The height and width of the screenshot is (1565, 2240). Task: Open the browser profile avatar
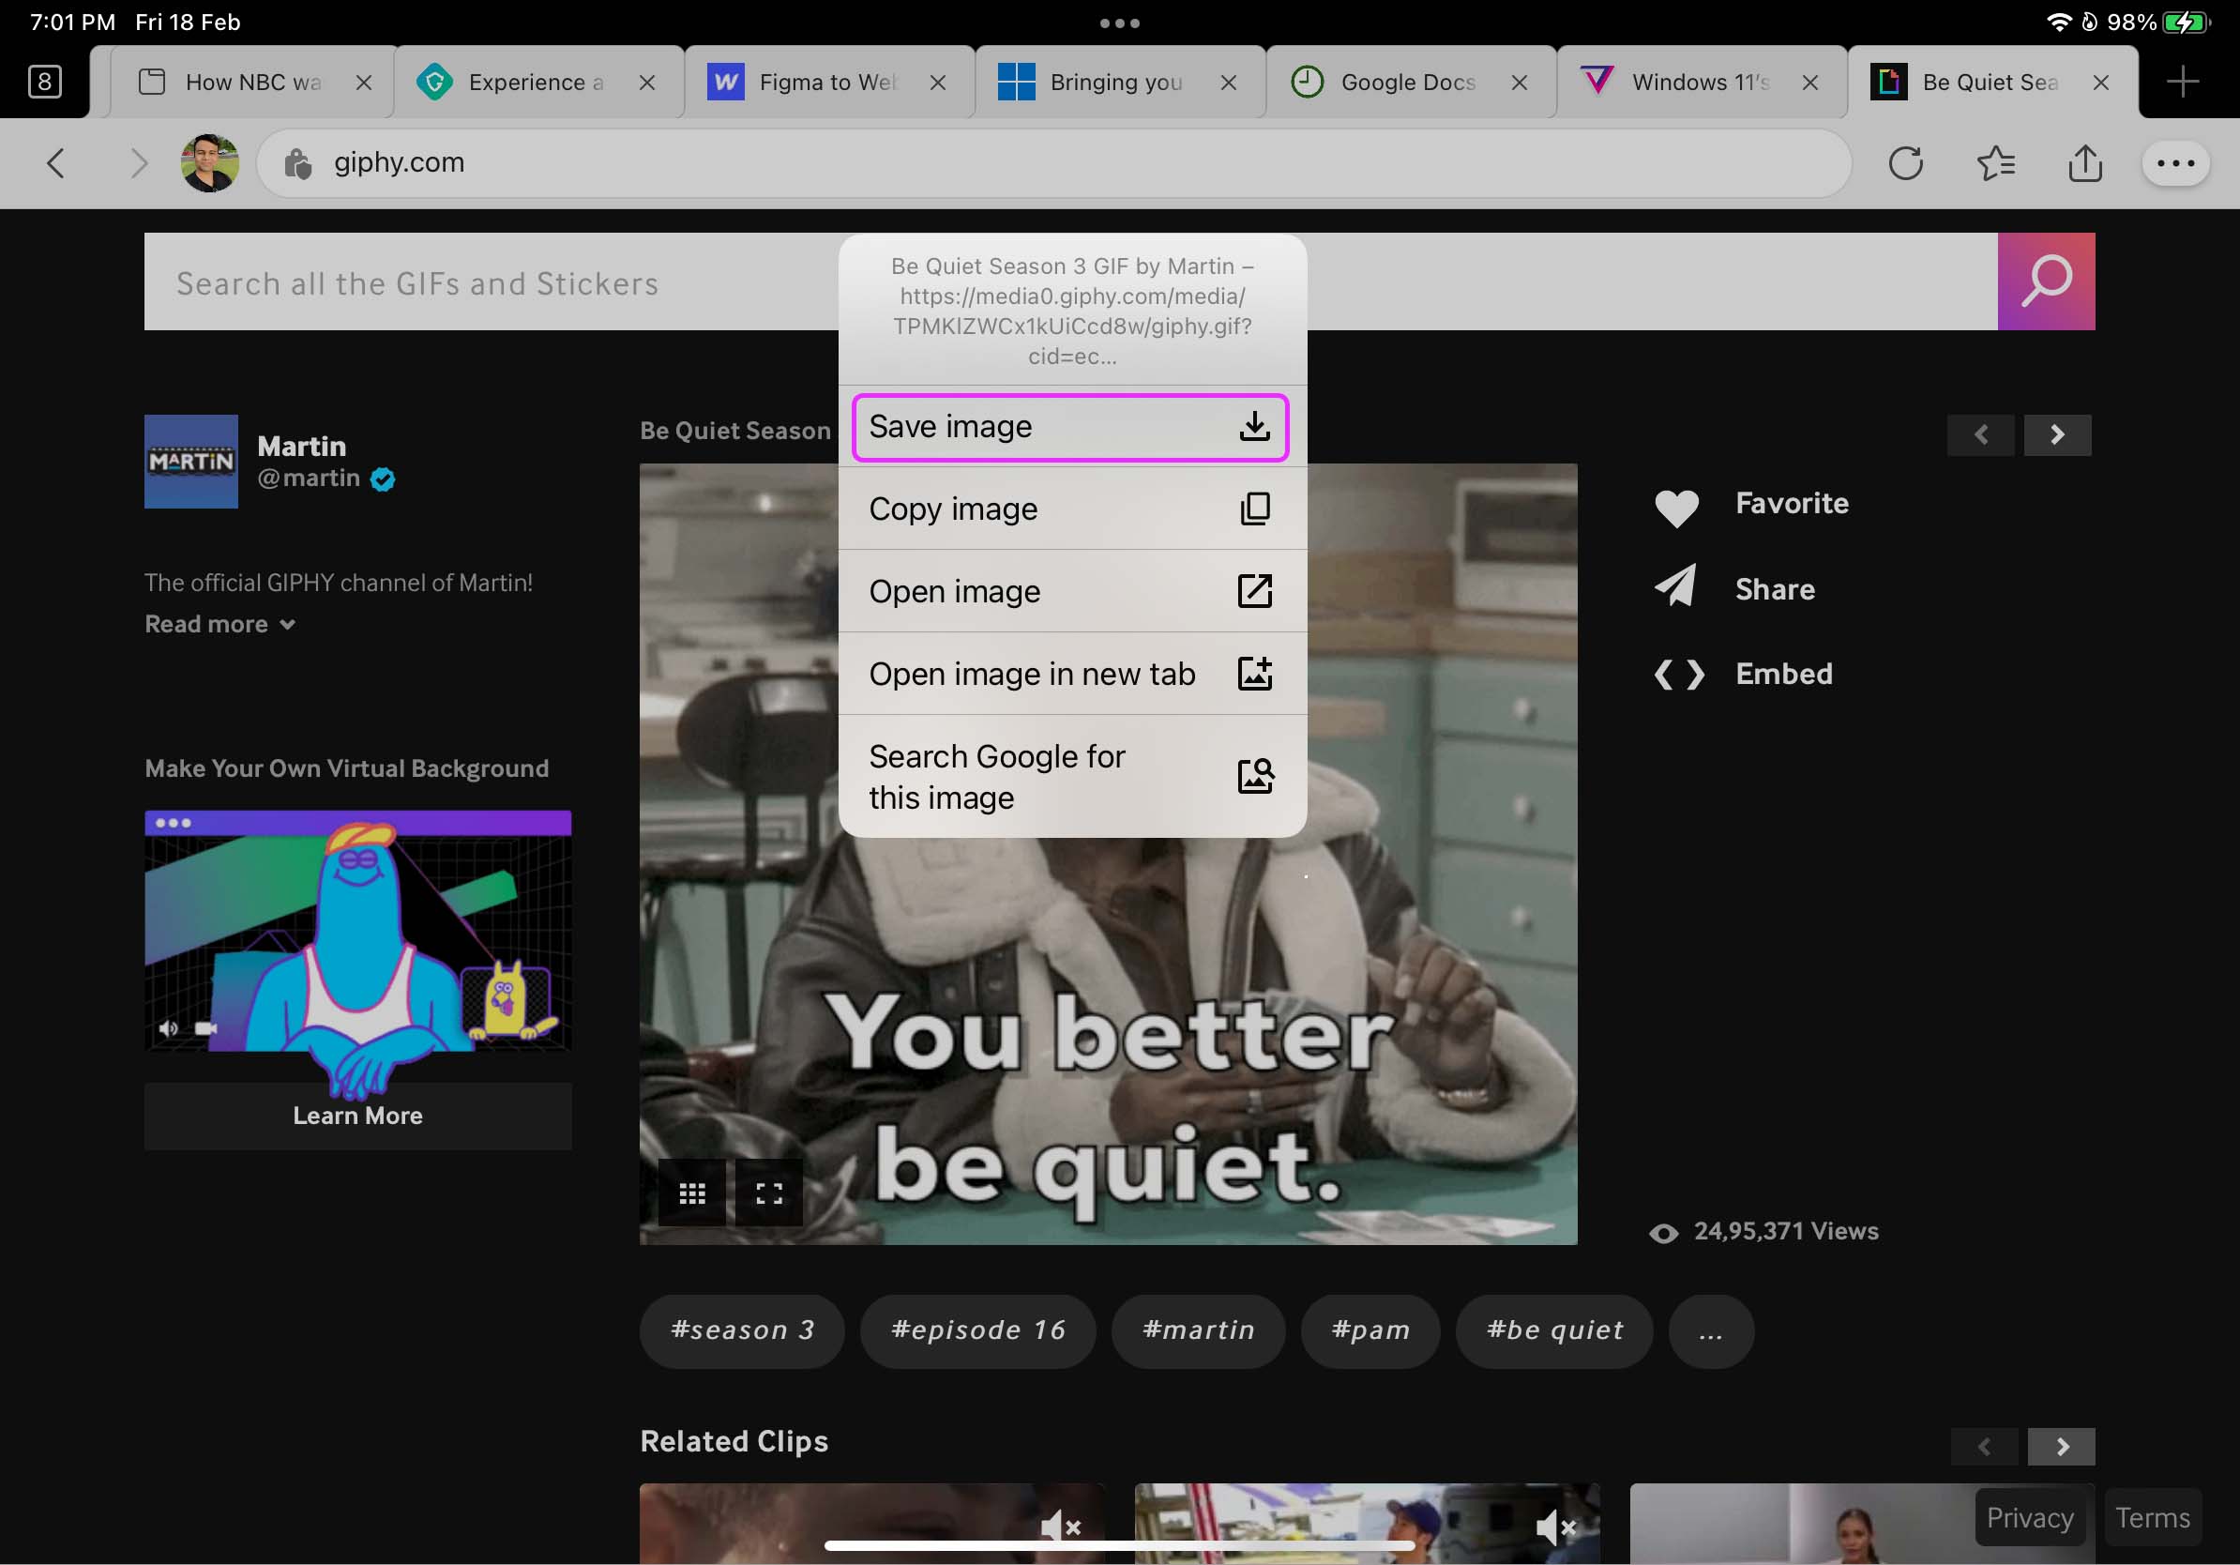210,163
